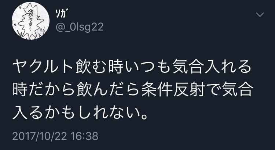This screenshot has height=150, width=275.
Task: Select the first line ending with 気合入れる
Action: coord(132,67)
